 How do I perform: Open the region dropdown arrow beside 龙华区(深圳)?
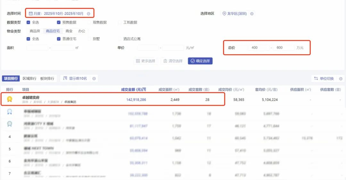point(252,14)
